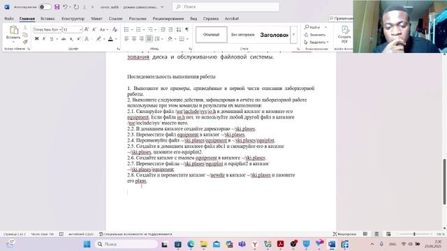Viewport: 447px width, 251px height.
Task: Toggle italic (К) formatting
Action: (44, 39)
